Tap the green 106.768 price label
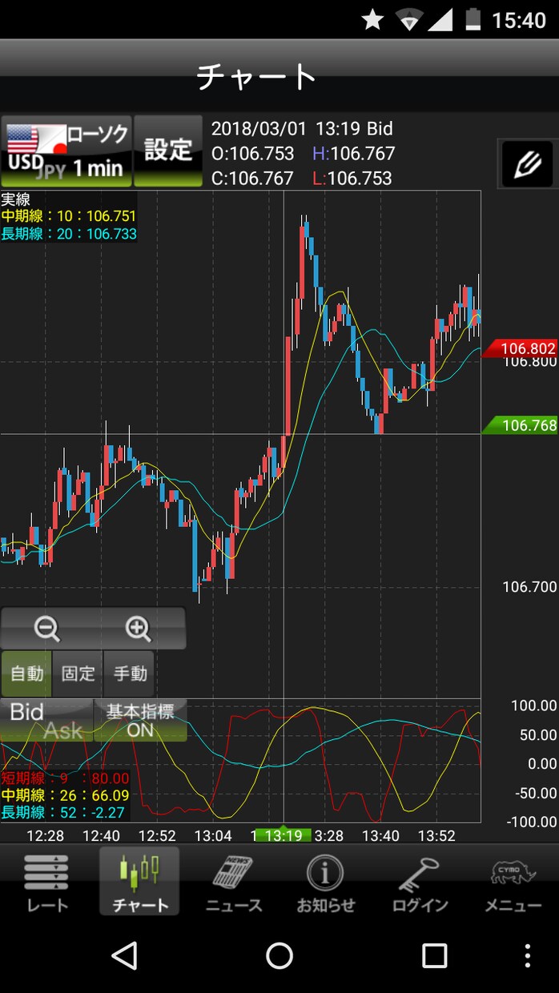 pos(521,425)
